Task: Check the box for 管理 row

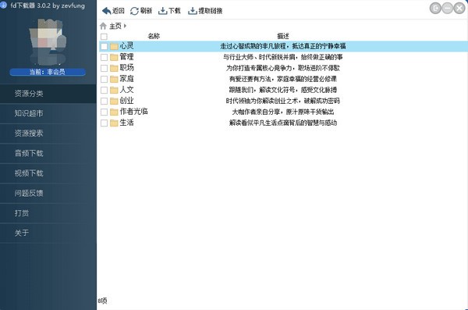Action: pos(104,57)
